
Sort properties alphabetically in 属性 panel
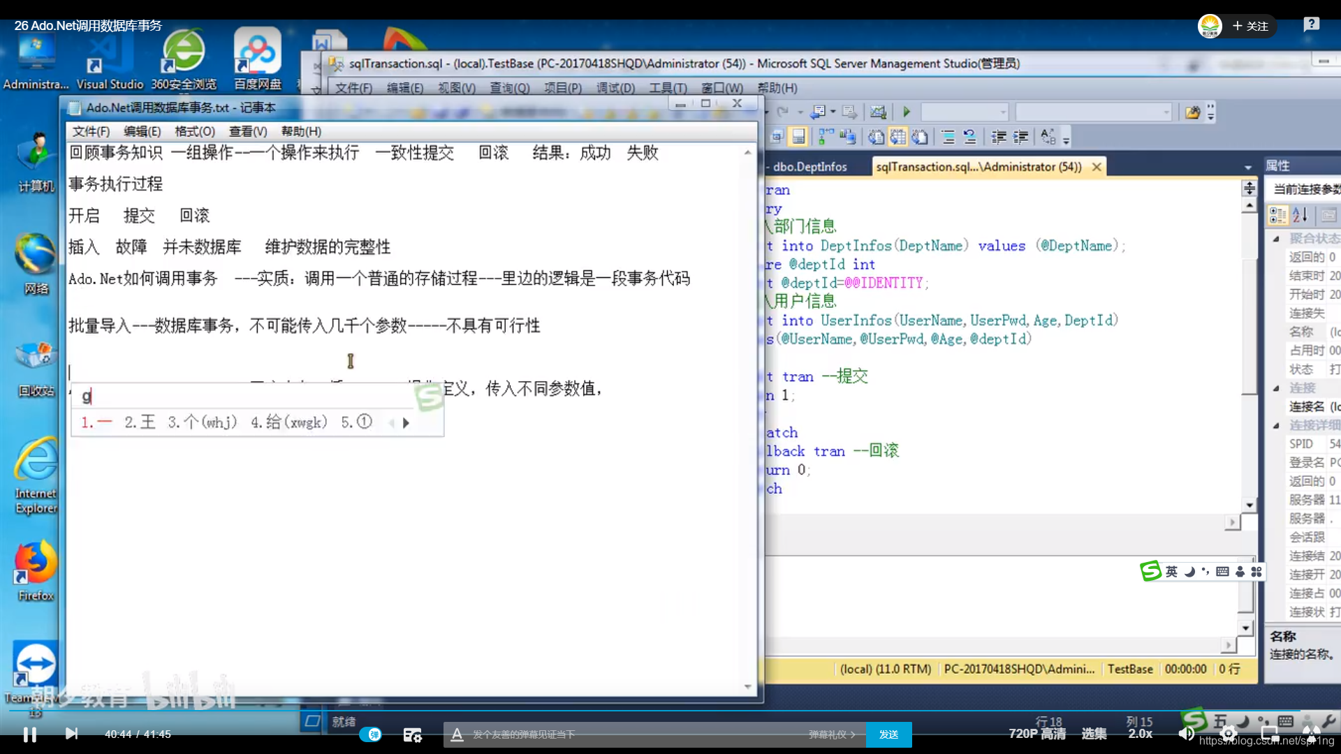coord(1300,215)
